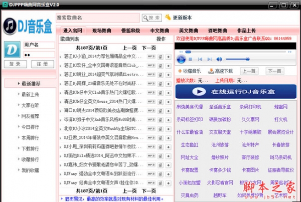Switch to the 英文舞曲 tab
Screen dimensions: 301x202
coord(188,31)
